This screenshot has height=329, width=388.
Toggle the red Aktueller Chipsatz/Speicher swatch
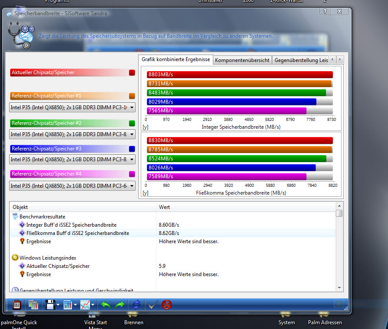pos(132,72)
